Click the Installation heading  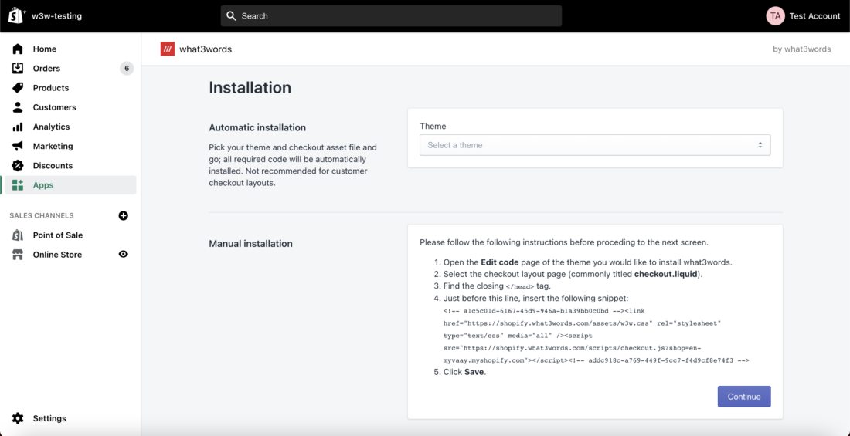250,88
